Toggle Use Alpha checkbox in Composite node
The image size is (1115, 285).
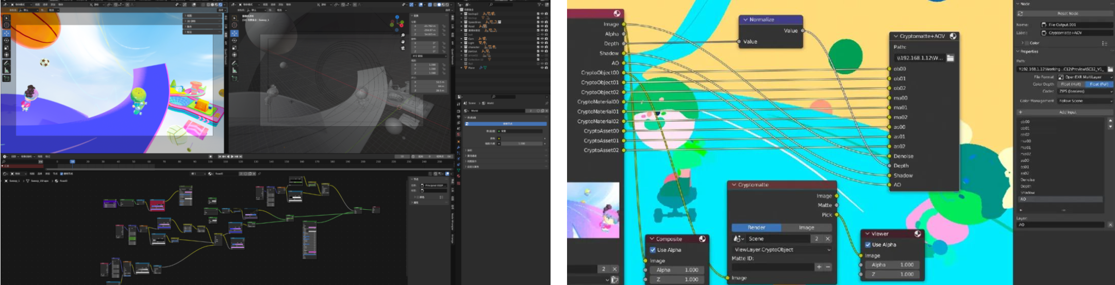pos(653,250)
